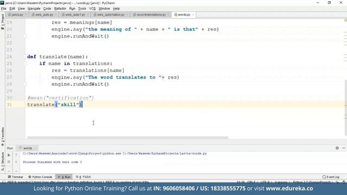Image resolution: width=347 pixels, height=195 pixels.
Task: Open the Help menu
Action: [116, 9]
